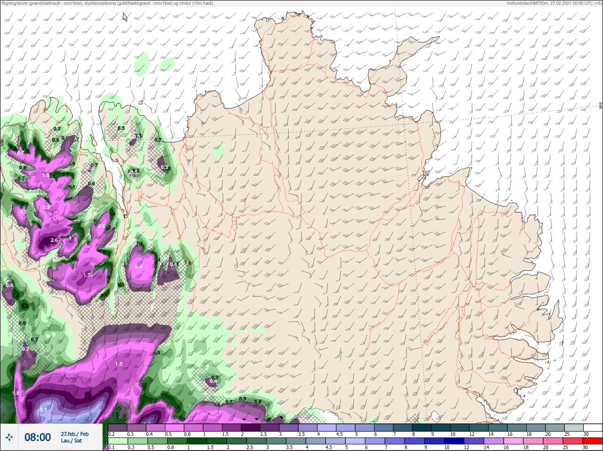This screenshot has width=603, height=451.
Task: Pick top-row pink swatch between 0.5 and 0.8
Action: point(175,428)
